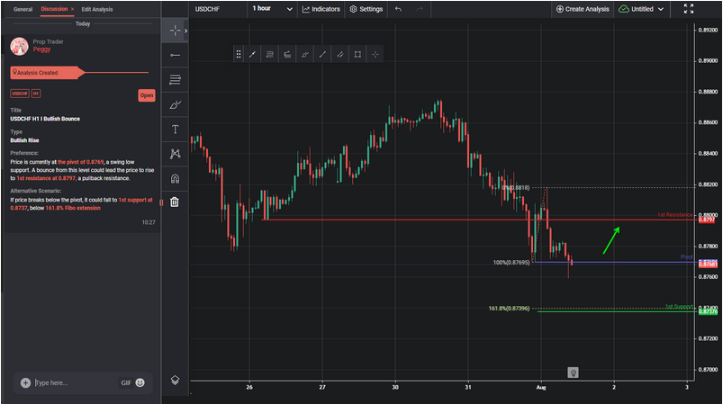Pick small crosshair tool in floating toolbar
This screenshot has height=404, width=723.
(375, 54)
